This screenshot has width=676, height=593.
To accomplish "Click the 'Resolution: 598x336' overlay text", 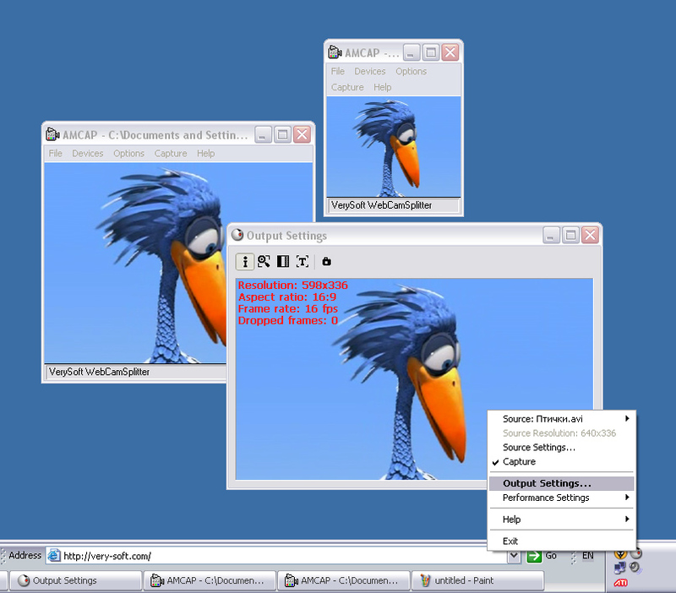I will (292, 286).
